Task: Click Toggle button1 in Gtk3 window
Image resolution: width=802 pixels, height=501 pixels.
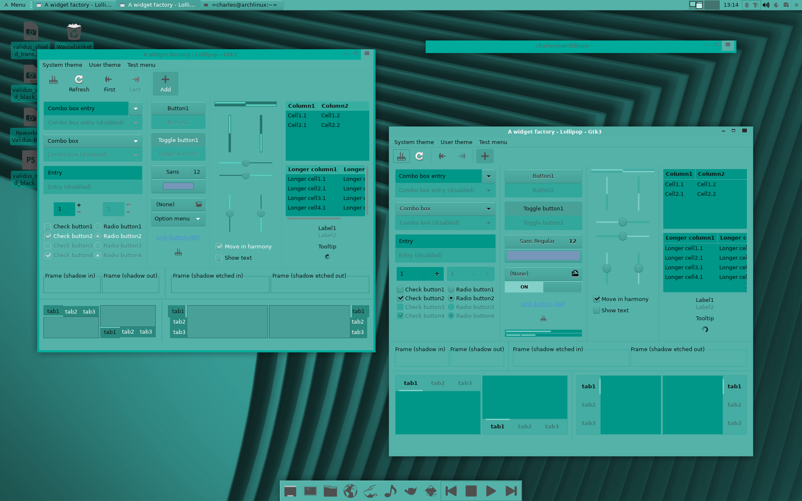Action: coord(543,208)
